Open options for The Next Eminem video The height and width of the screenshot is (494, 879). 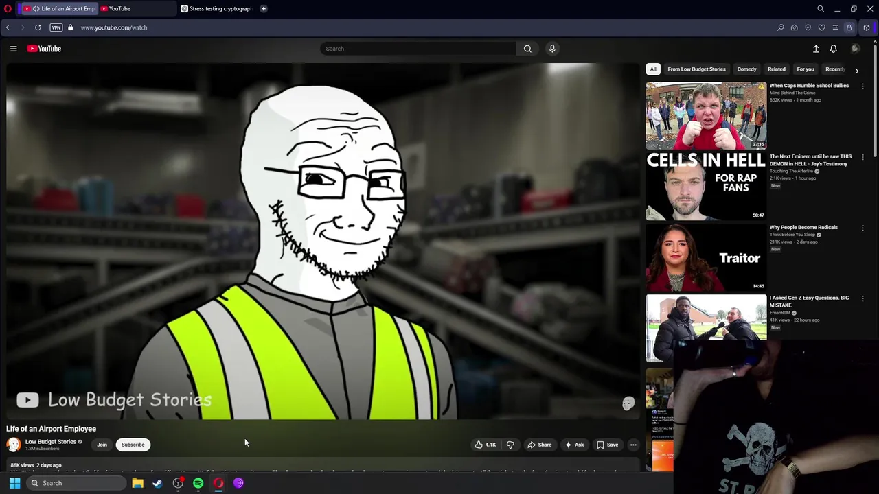[863, 157]
